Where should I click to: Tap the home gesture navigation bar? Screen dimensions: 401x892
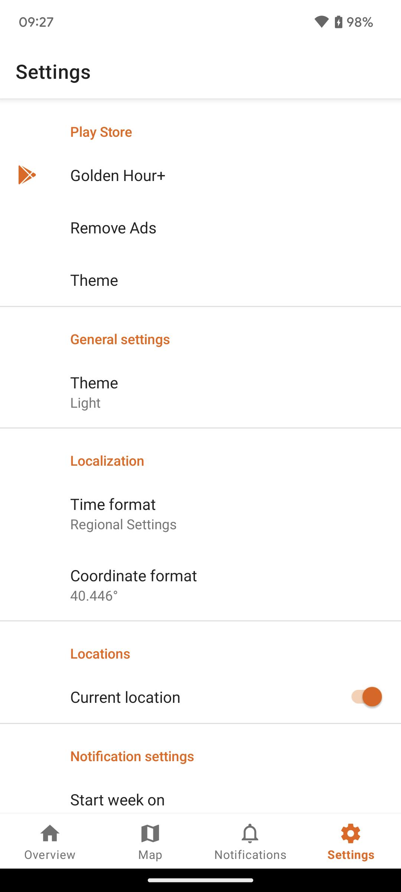coord(200,880)
